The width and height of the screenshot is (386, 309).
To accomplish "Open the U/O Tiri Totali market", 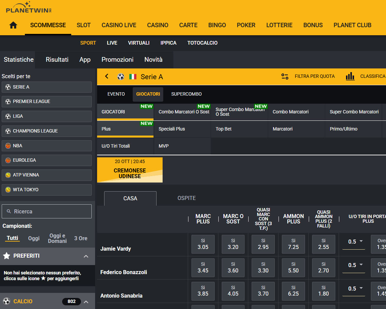I will [125, 146].
